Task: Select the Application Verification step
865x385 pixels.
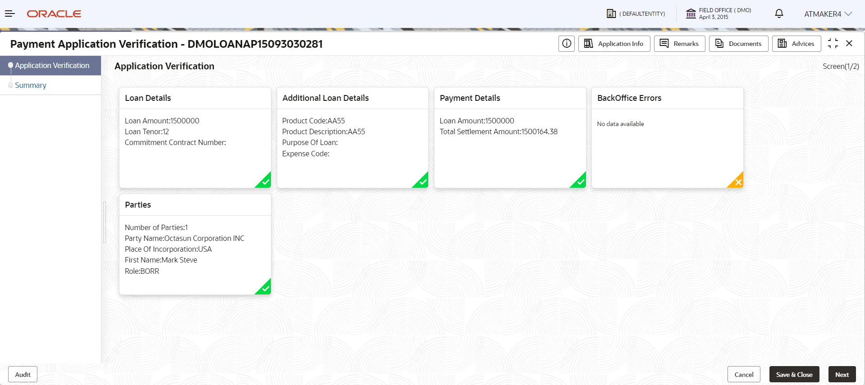Action: coord(50,66)
